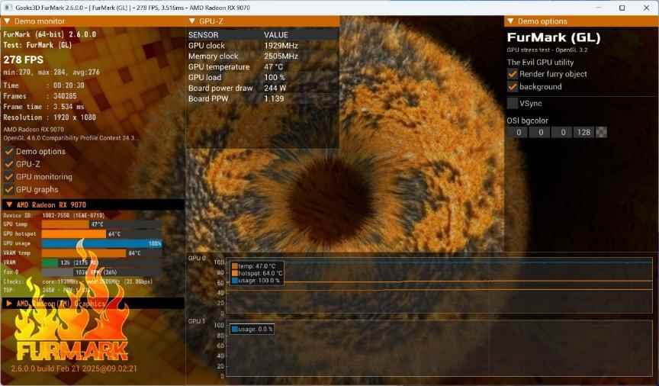Click the Board PPW 1.139 value
This screenshot has width=659, height=386.
point(274,99)
